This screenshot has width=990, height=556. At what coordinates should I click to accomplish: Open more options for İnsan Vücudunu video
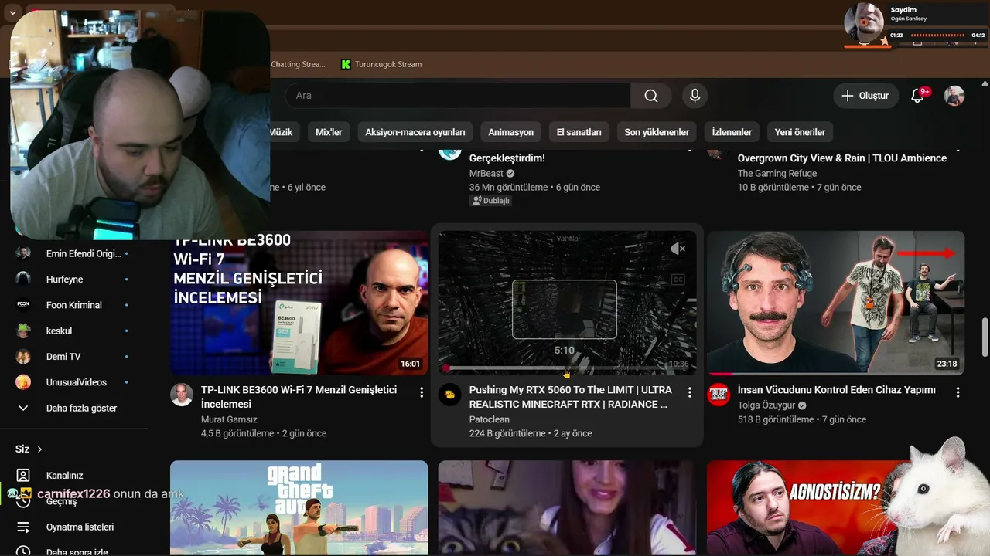(x=958, y=392)
